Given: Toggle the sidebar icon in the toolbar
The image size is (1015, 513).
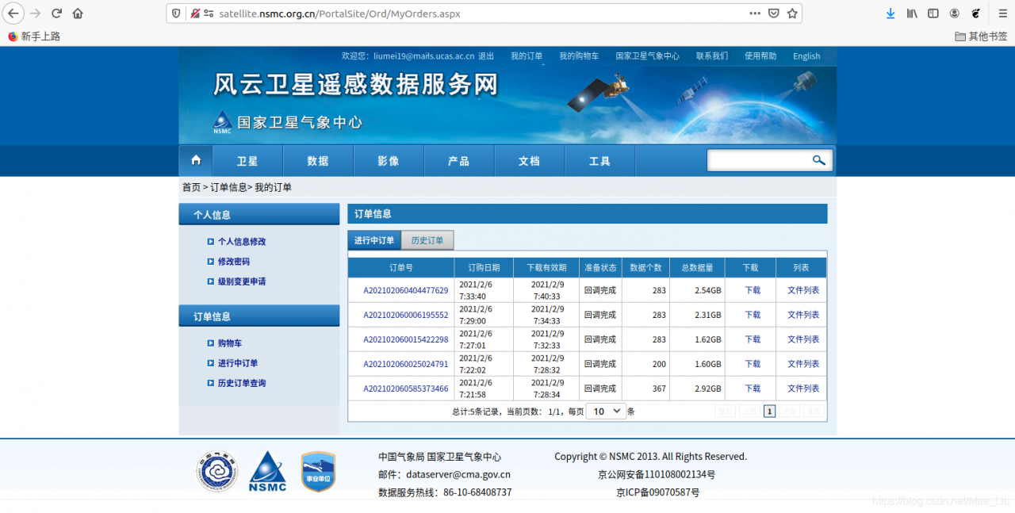Looking at the screenshot, I should point(933,13).
